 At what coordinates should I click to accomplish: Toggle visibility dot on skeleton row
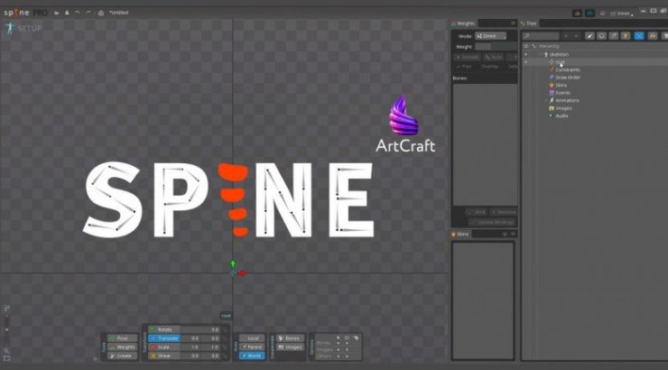click(525, 54)
